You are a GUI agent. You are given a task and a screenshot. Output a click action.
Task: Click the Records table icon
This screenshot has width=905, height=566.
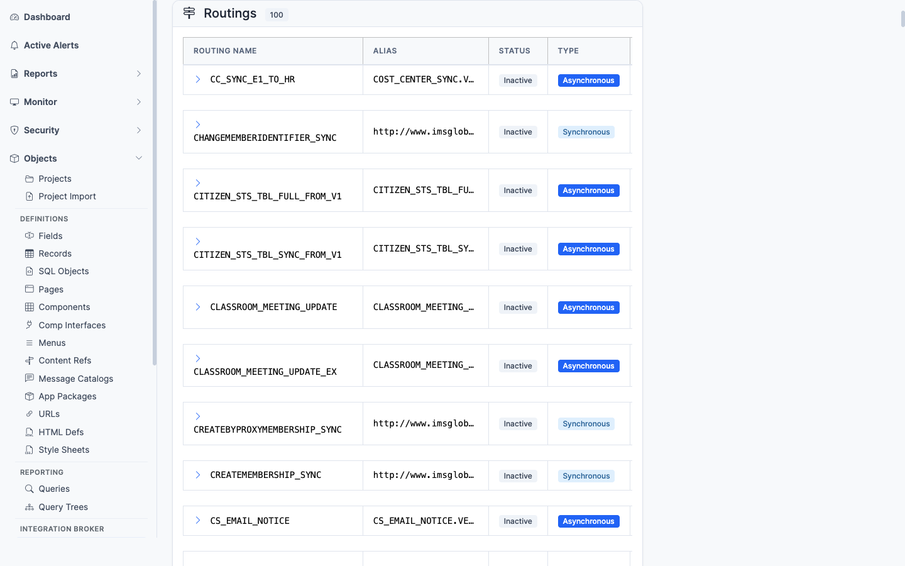coord(30,253)
